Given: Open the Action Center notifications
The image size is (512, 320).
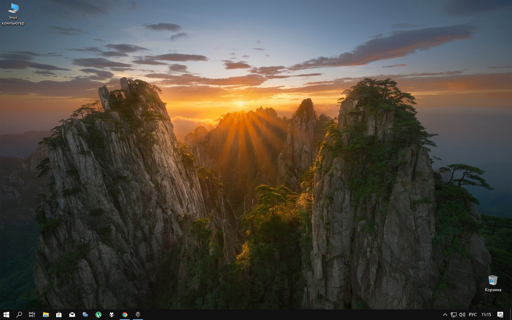Looking at the screenshot, I should [500, 315].
